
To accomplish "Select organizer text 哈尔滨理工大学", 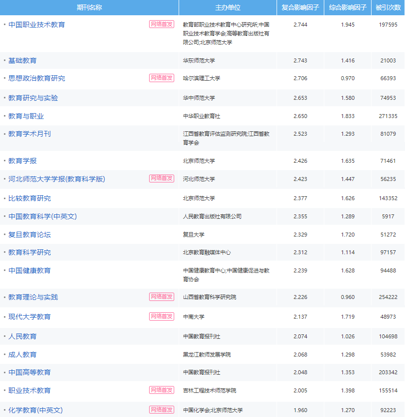I will pos(202,79).
